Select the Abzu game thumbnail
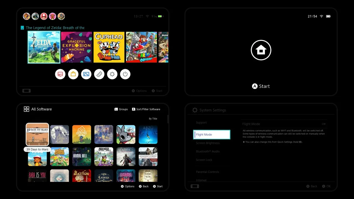This screenshot has height=199, width=354. click(x=148, y=135)
